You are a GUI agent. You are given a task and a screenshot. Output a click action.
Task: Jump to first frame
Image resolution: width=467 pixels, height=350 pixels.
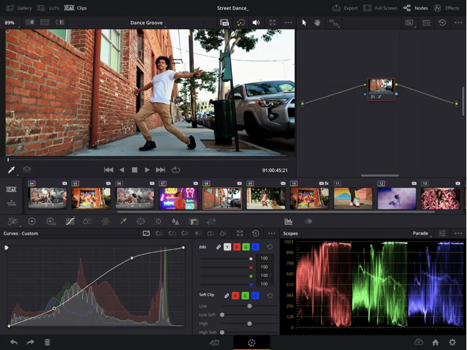coord(108,170)
